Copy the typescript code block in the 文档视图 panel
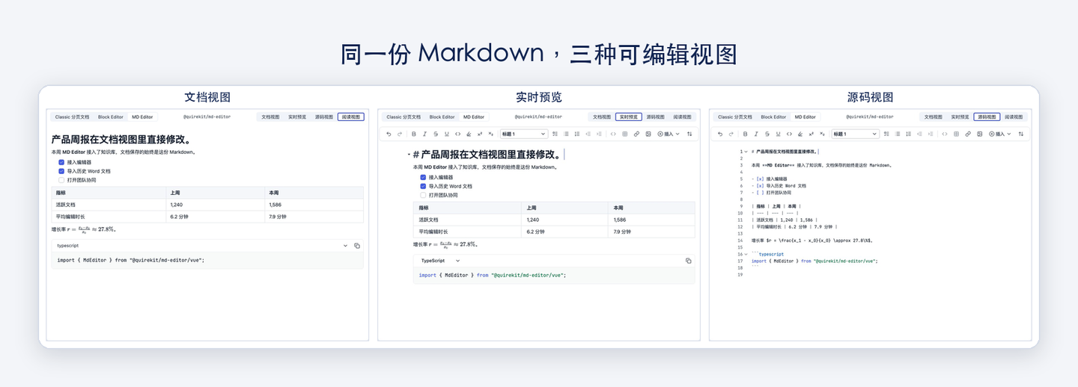This screenshot has height=387, width=1078. point(357,245)
